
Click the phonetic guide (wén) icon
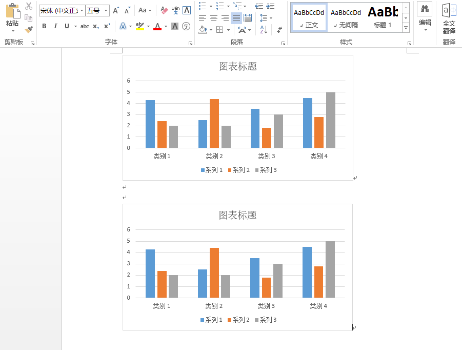[x=175, y=10]
